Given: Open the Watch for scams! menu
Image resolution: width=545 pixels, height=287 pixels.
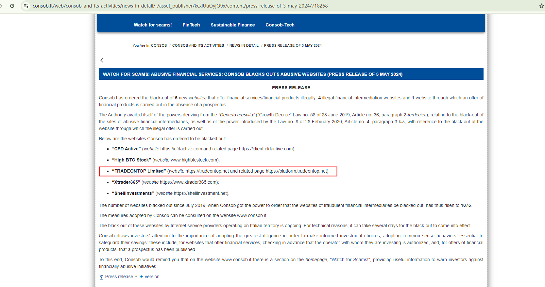Looking at the screenshot, I should (153, 25).
